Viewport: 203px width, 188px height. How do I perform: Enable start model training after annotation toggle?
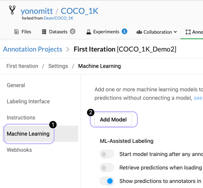[x=107, y=154]
